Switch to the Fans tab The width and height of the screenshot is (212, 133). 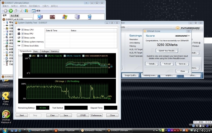36,52
